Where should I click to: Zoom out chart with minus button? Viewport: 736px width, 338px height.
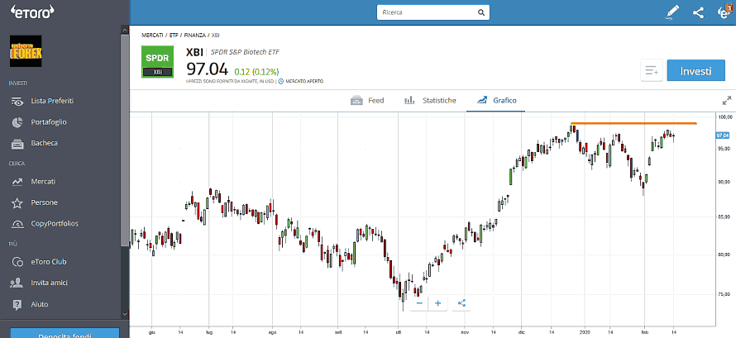click(419, 303)
